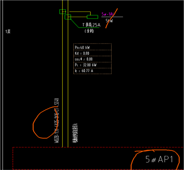Select the vertical cable spec text ending SC40
The height and width of the screenshot is (170, 184).
pyautogui.click(x=57, y=121)
